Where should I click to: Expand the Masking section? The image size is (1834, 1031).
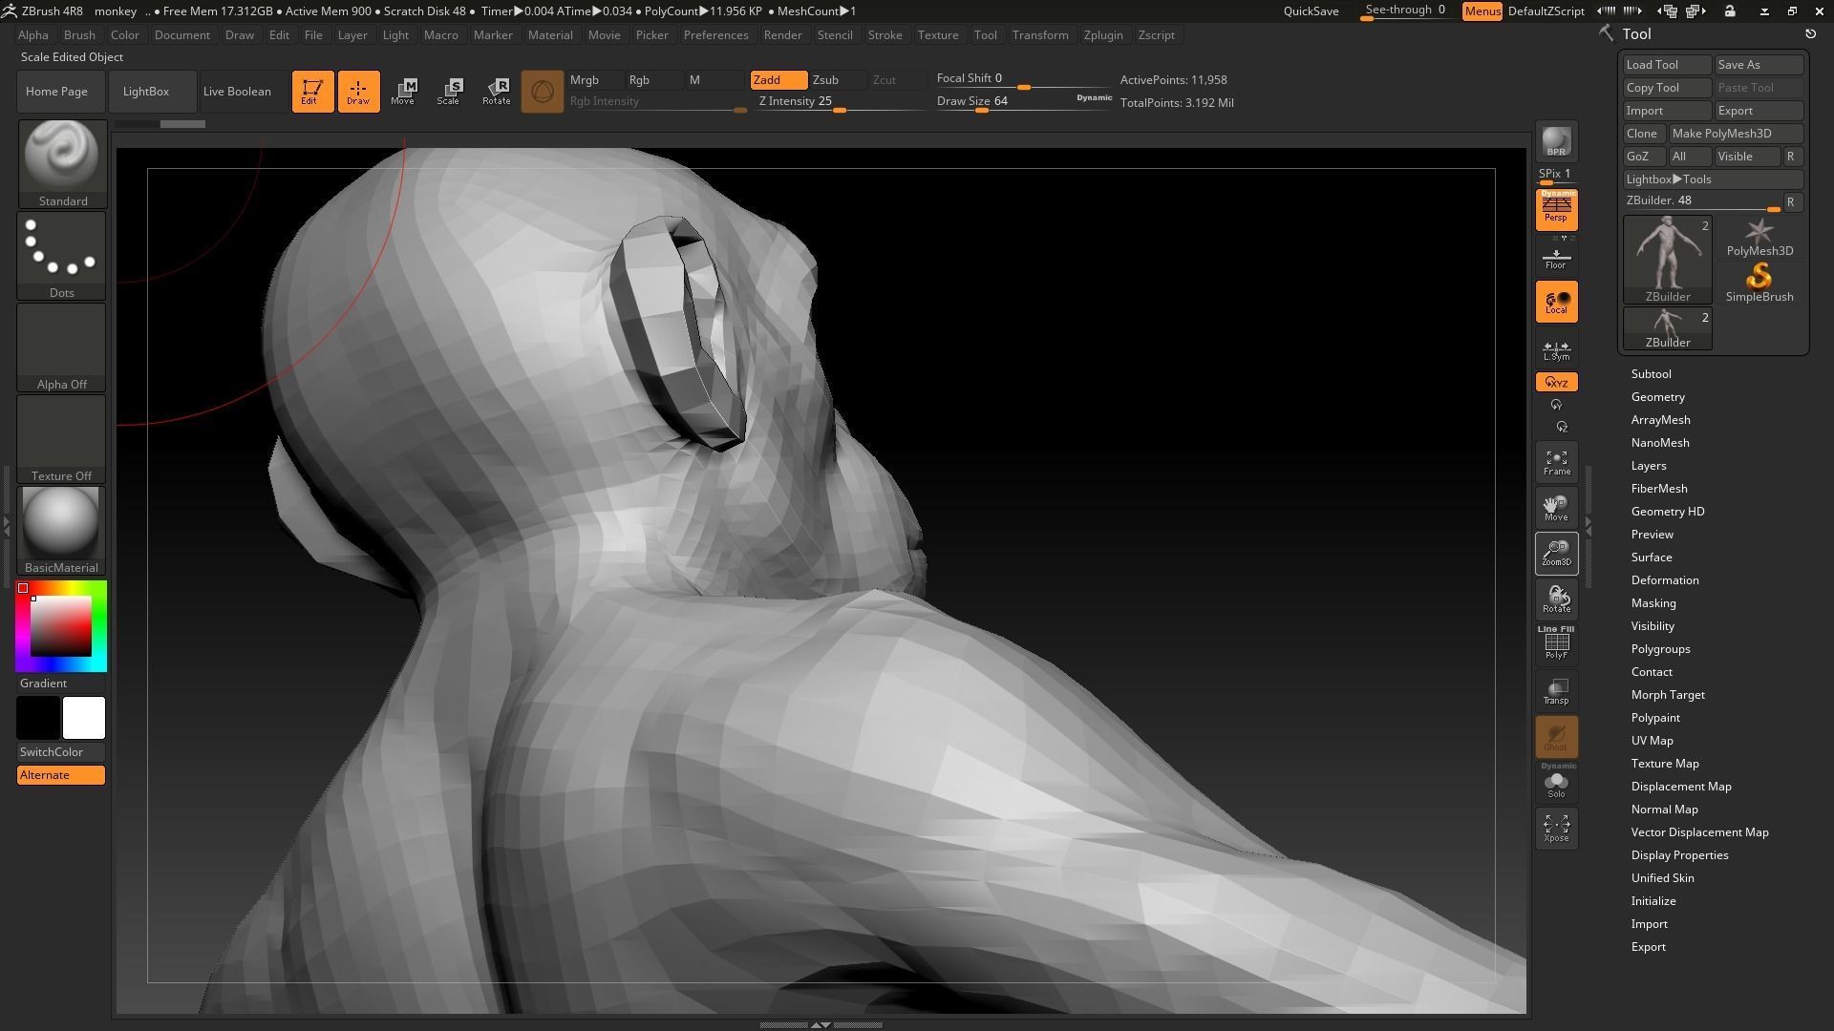1653,603
